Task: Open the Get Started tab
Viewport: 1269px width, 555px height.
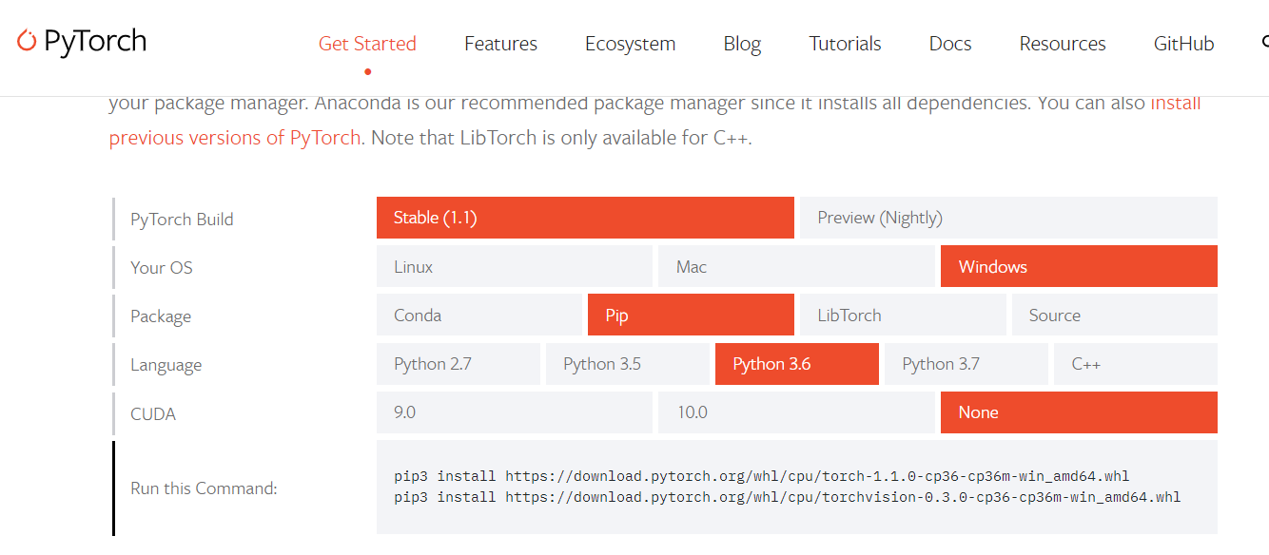Action: (367, 44)
